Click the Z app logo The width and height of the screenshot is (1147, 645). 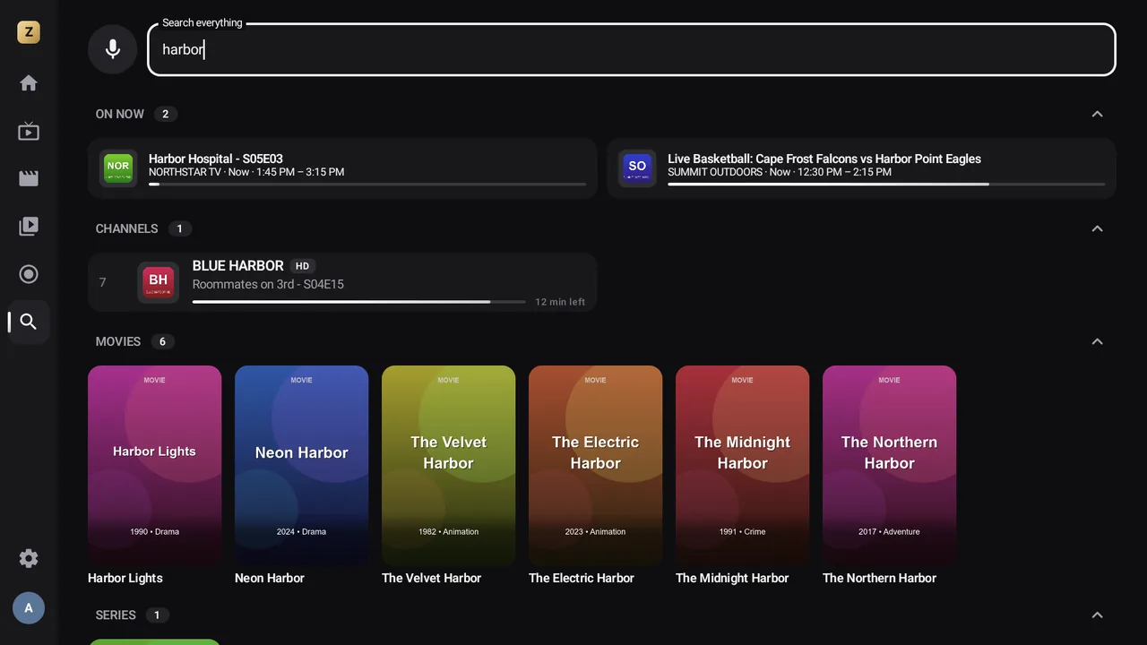[29, 32]
